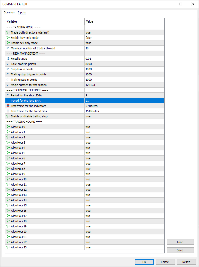Click the bool icon beside AllowHour6
The height and width of the screenshot is (267, 199).
click(8, 158)
